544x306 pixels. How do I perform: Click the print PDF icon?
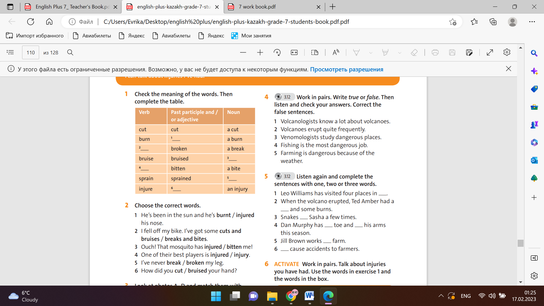[435, 52]
